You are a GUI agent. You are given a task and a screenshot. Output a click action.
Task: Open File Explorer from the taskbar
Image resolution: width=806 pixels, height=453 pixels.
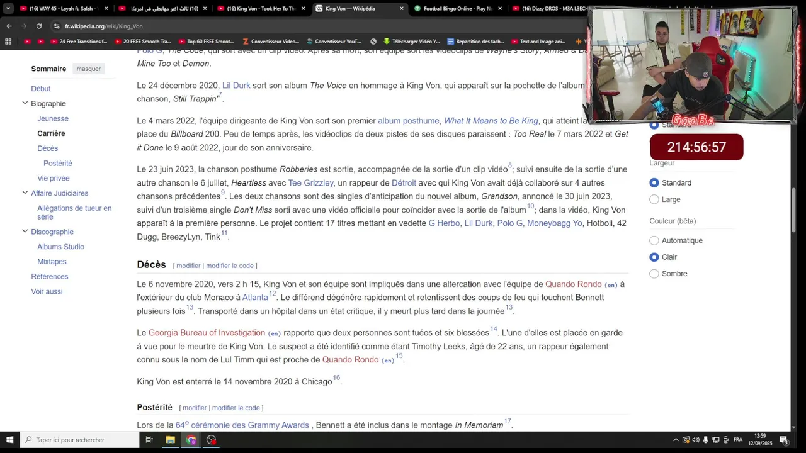[x=170, y=440]
